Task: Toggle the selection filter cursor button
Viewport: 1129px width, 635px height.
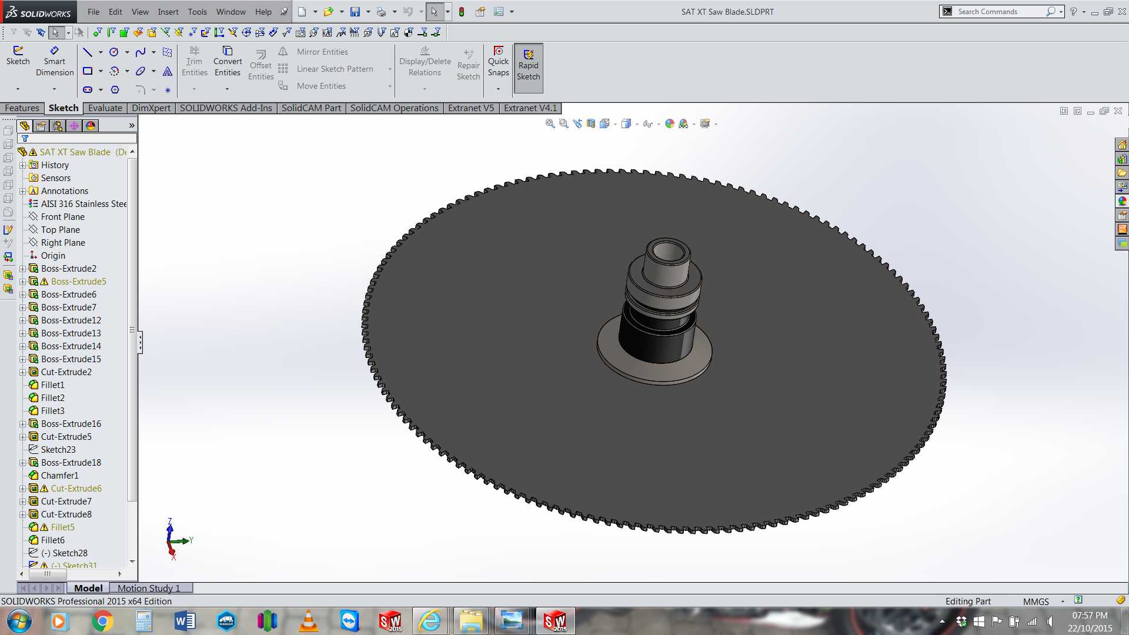Action: (55, 32)
